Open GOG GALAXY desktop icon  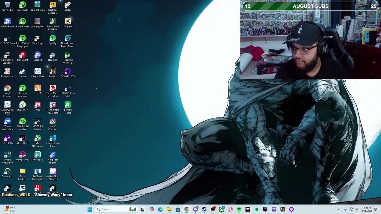pos(68,73)
